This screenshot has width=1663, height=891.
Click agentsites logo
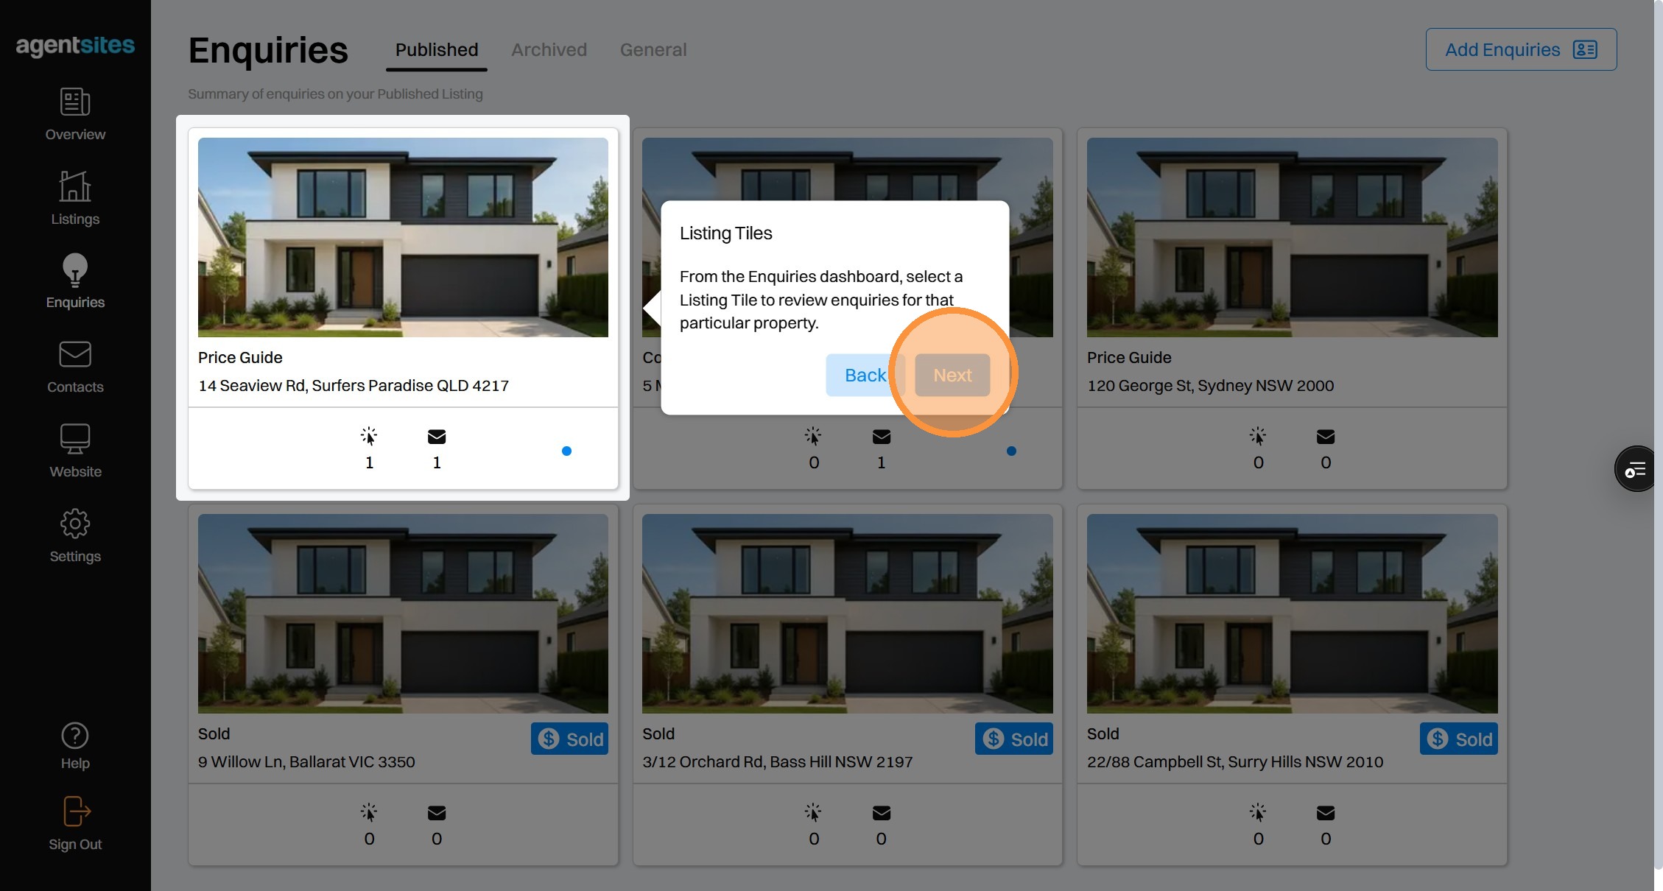click(75, 46)
